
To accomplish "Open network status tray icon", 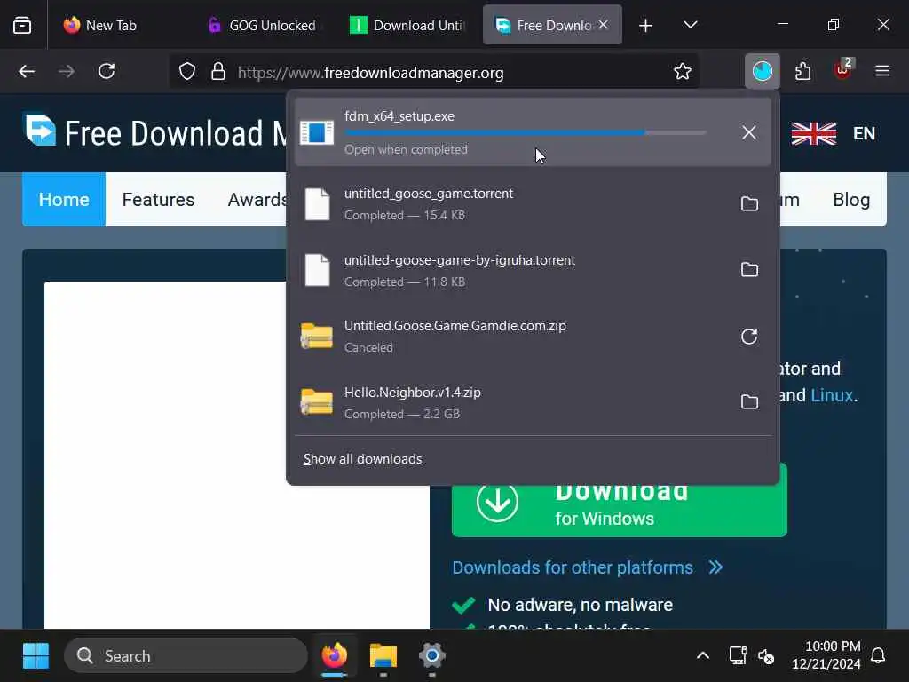I will coord(738,656).
